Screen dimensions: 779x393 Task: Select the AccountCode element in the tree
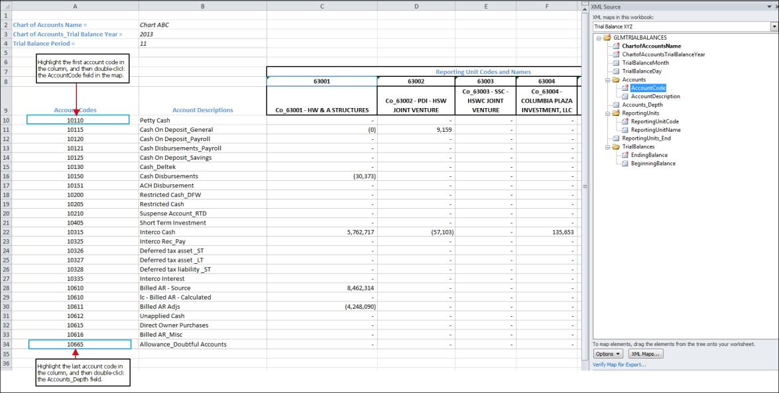[648, 88]
